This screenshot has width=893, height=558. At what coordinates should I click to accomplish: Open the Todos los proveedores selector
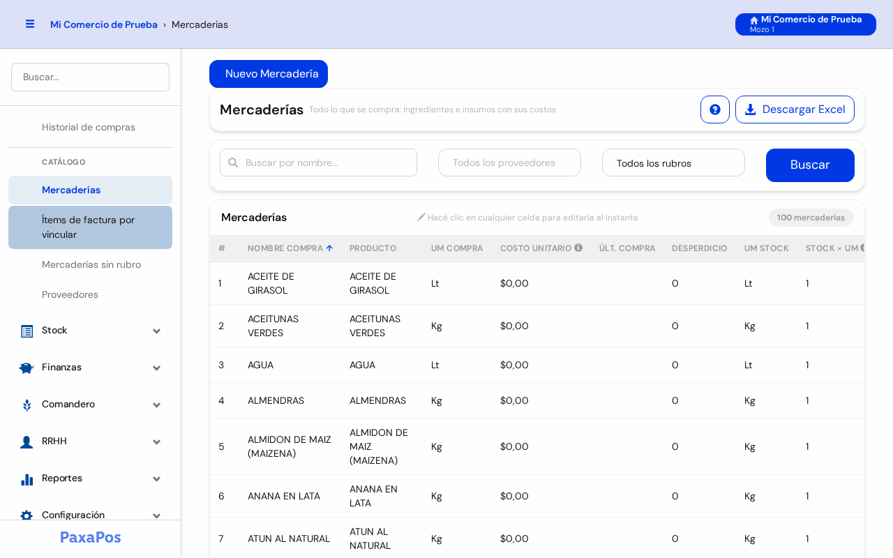(x=509, y=163)
